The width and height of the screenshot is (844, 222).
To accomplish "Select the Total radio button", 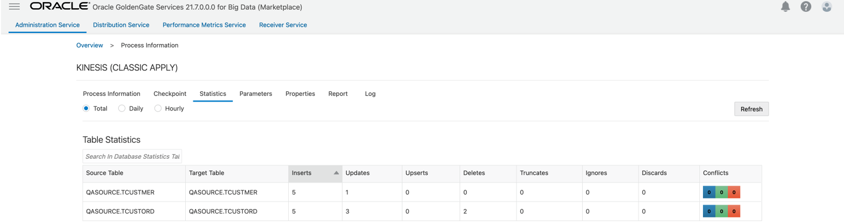I will (86, 108).
